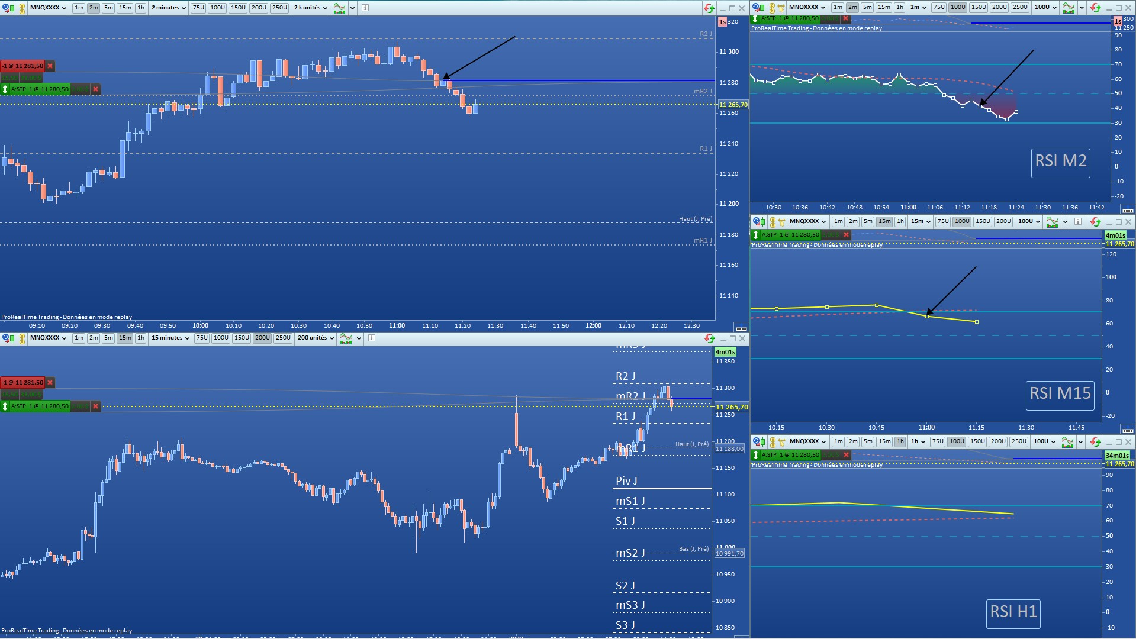This screenshot has width=1136, height=639.
Task: Open chart style icon in bottom-left 15-minute chart
Action: point(7,338)
